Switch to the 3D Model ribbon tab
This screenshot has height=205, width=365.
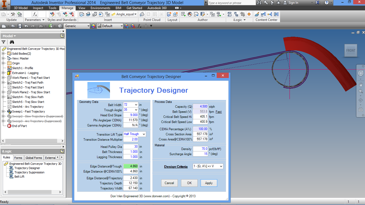(21, 8)
